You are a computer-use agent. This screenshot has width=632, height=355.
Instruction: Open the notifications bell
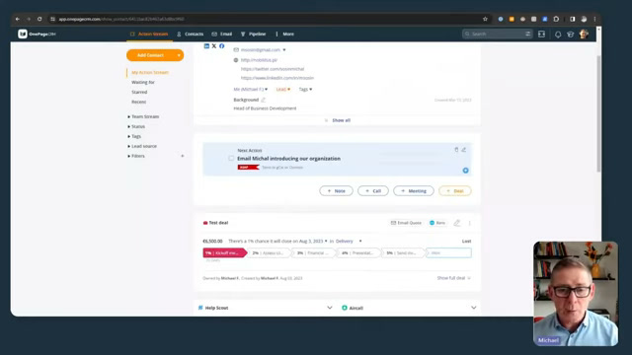pos(558,35)
